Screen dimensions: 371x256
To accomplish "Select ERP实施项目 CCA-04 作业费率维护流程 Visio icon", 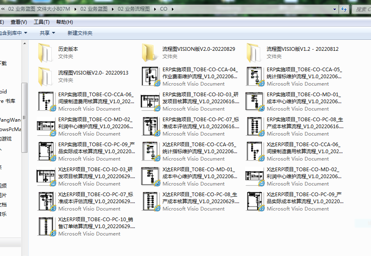I will [x=150, y=77].
